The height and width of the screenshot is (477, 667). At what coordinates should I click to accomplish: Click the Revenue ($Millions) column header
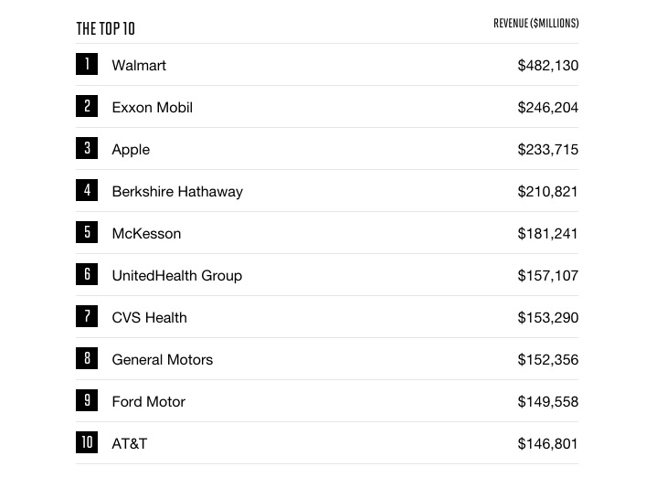click(x=535, y=24)
